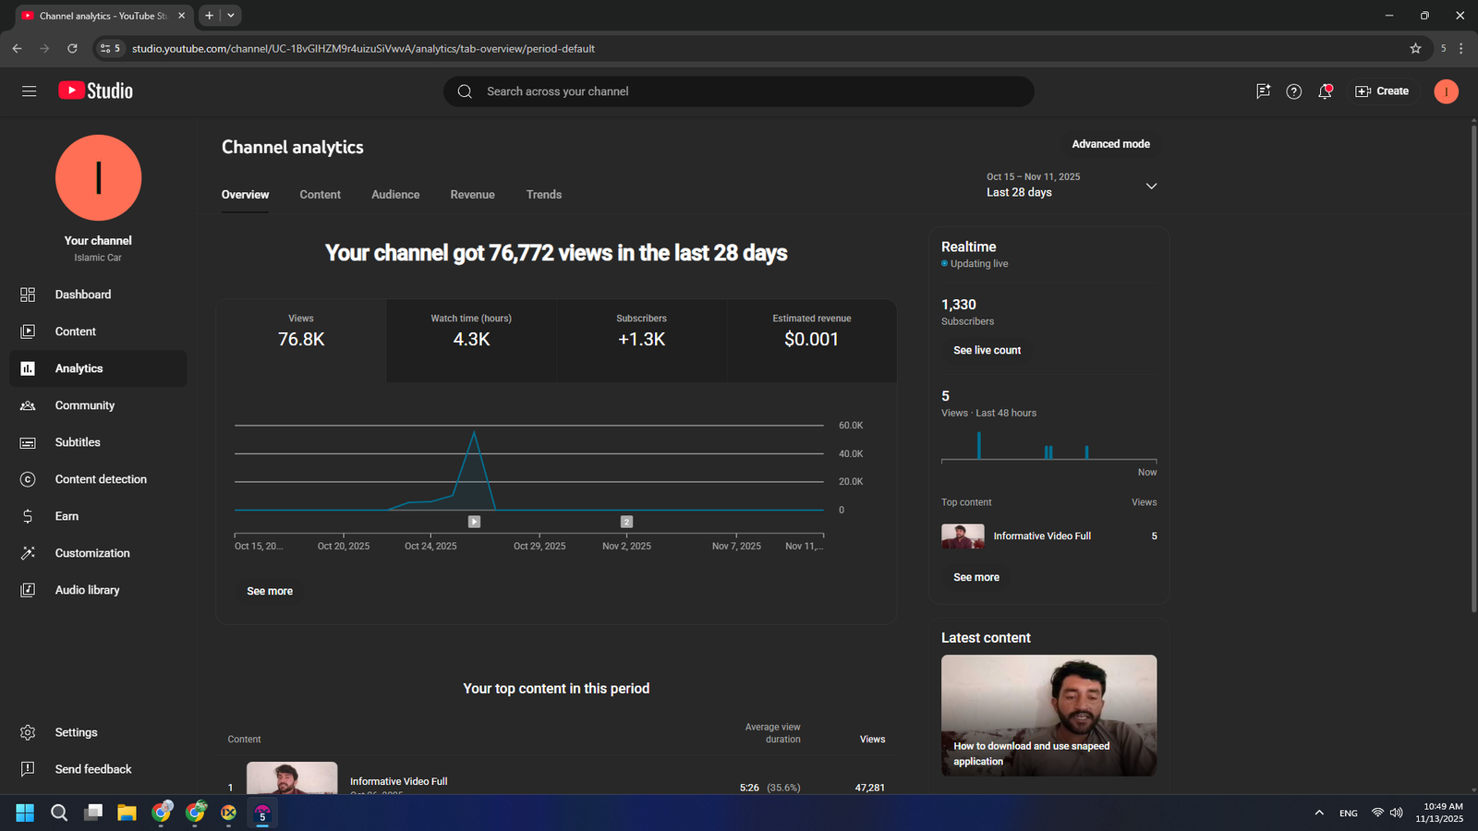Switch to the Revenue tab

[472, 195]
